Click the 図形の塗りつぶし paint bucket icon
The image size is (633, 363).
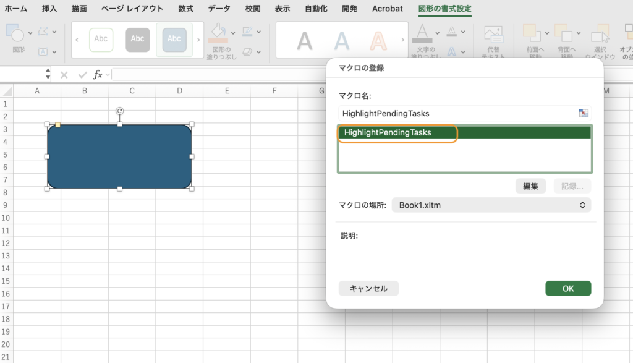coord(218,33)
